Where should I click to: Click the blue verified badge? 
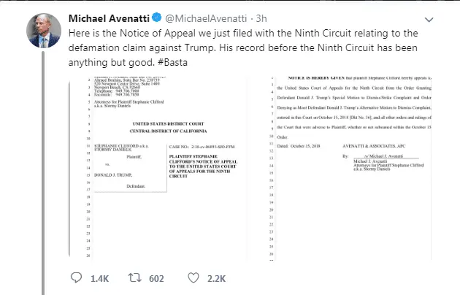[x=175, y=18]
